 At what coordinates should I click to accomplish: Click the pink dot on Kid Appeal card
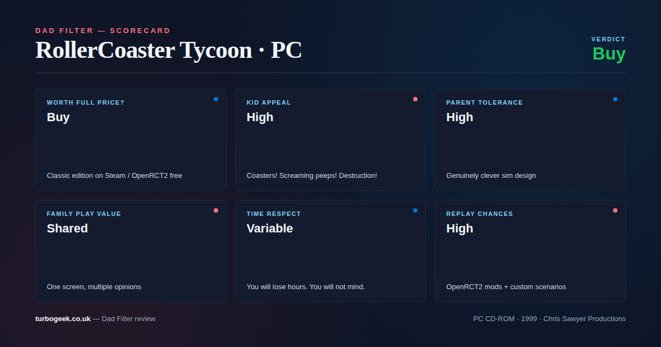[x=415, y=99]
